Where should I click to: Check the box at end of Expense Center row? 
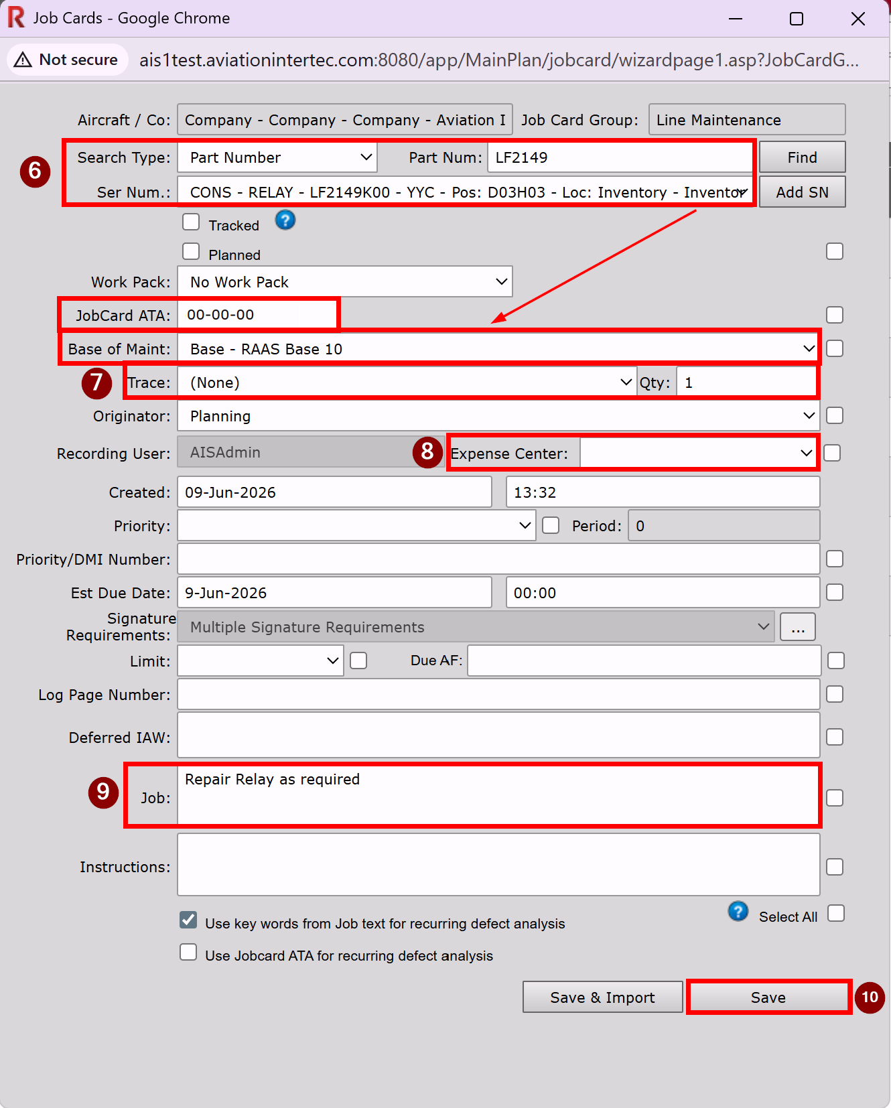(x=832, y=453)
